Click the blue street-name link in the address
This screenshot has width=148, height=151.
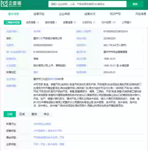[x=52, y=79]
